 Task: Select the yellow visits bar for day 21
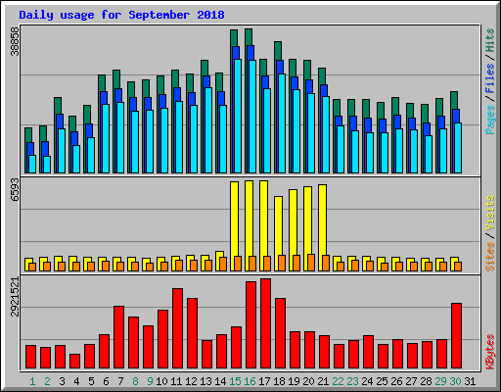[x=322, y=227]
